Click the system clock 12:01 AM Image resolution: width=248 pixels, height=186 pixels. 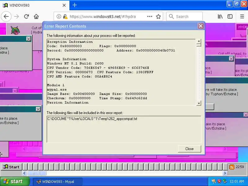coord(237,181)
